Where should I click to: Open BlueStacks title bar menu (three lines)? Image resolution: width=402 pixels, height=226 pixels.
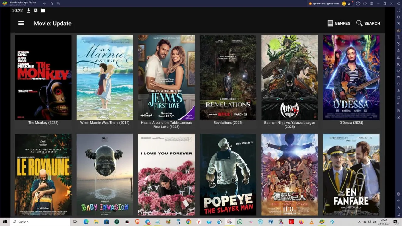tap(372, 3)
